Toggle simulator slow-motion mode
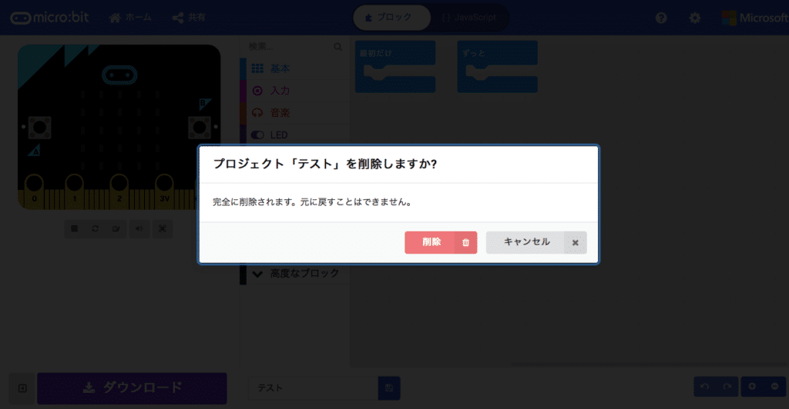The image size is (789, 409). pos(116,229)
